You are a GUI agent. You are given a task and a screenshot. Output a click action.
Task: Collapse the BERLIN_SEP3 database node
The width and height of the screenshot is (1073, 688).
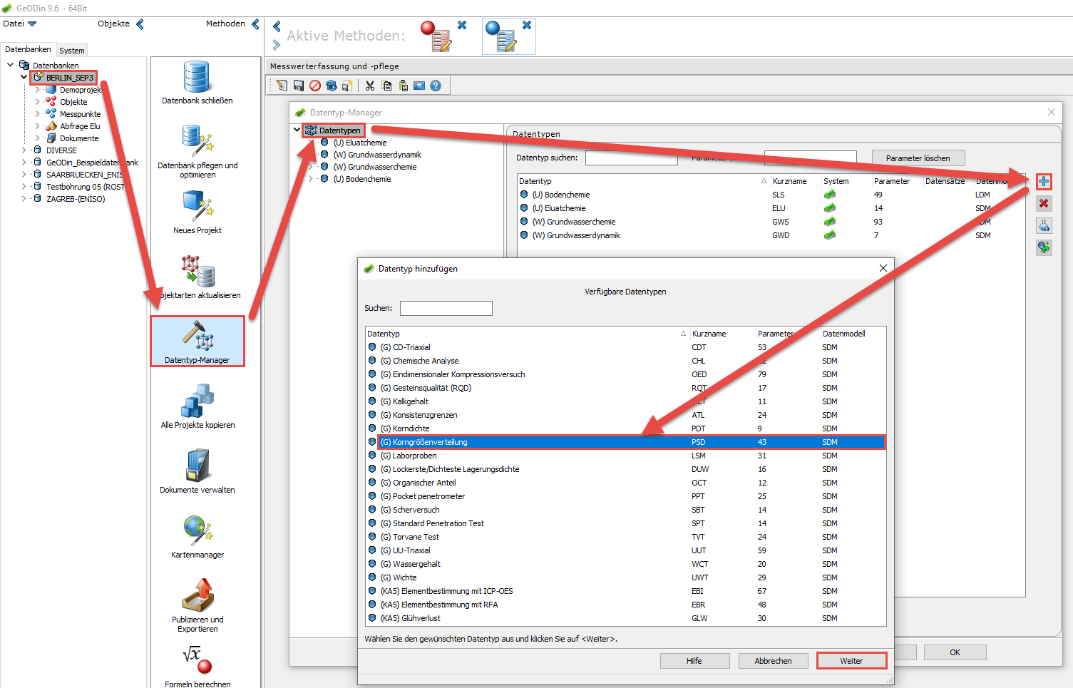pos(24,77)
